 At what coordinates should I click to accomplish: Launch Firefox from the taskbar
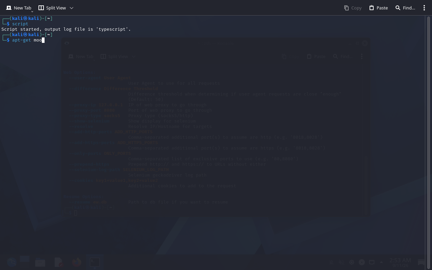[x=76, y=262]
